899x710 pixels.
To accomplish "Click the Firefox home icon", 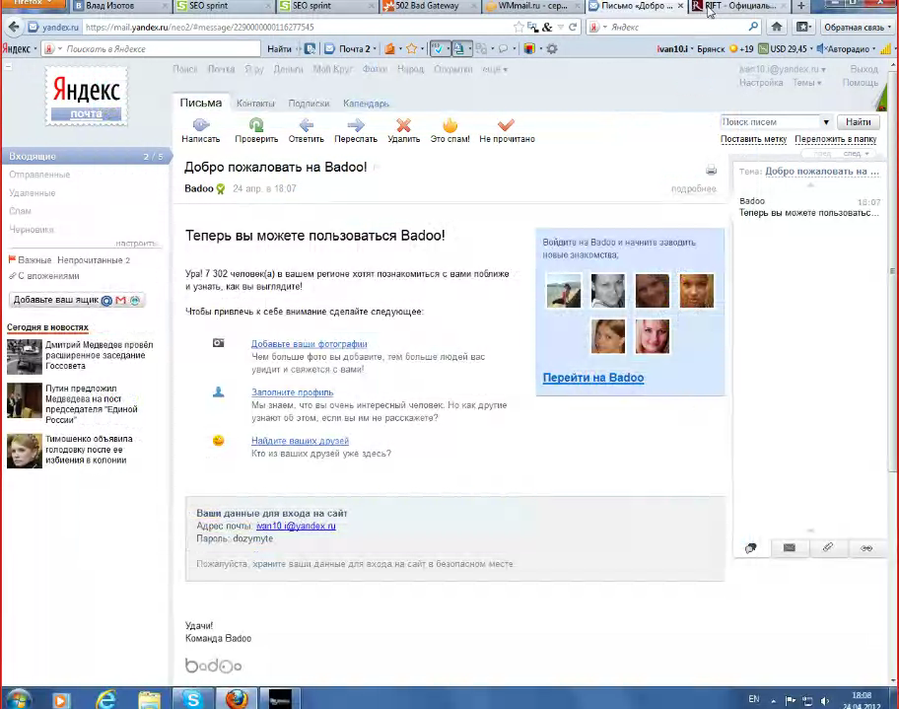I will [777, 27].
